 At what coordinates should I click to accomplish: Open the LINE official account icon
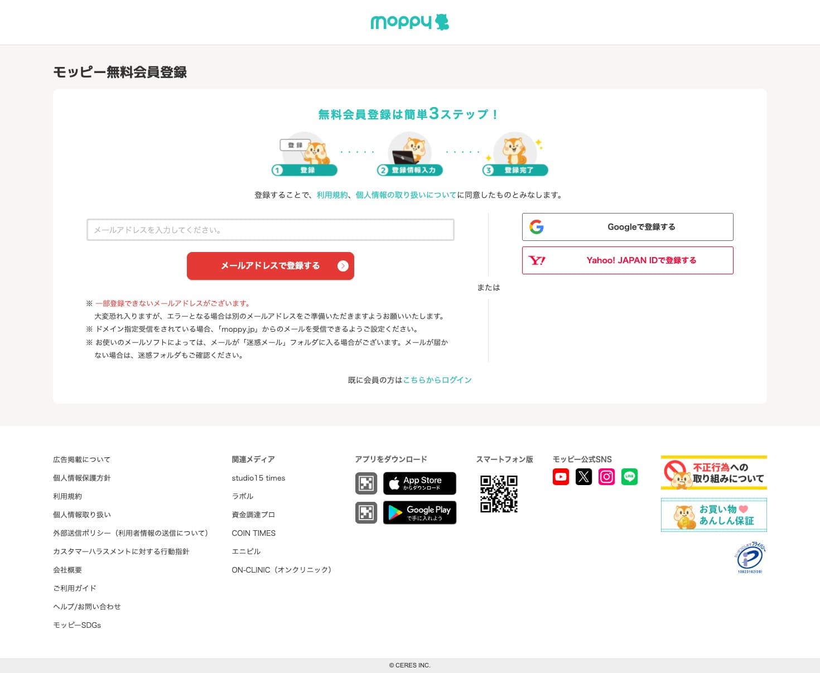pos(629,477)
